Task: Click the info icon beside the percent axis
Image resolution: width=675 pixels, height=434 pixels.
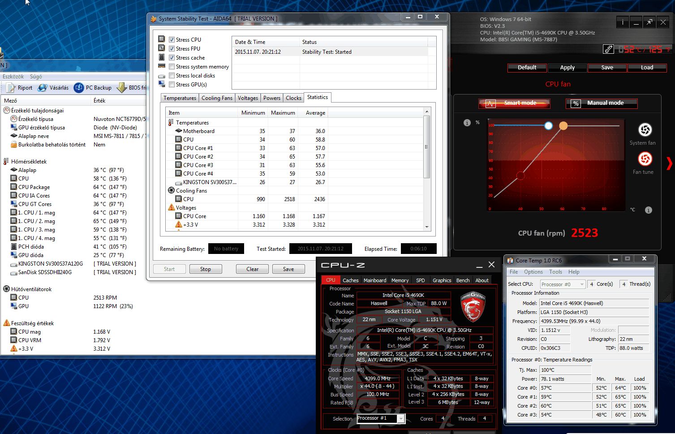Action: 467,123
